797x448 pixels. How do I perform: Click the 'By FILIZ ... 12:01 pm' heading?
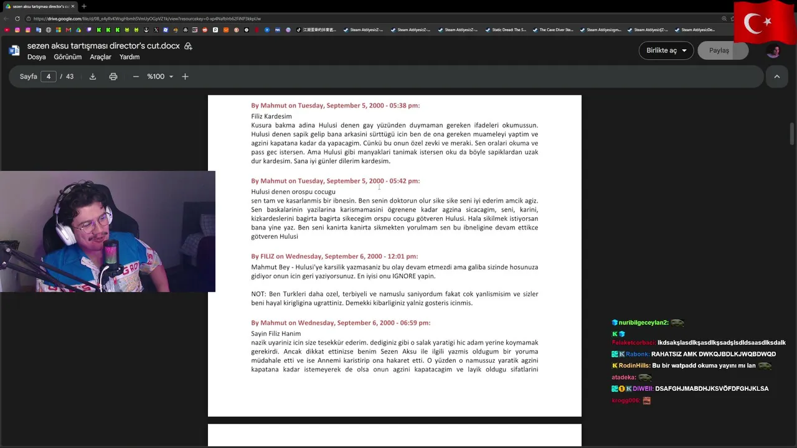(x=334, y=256)
